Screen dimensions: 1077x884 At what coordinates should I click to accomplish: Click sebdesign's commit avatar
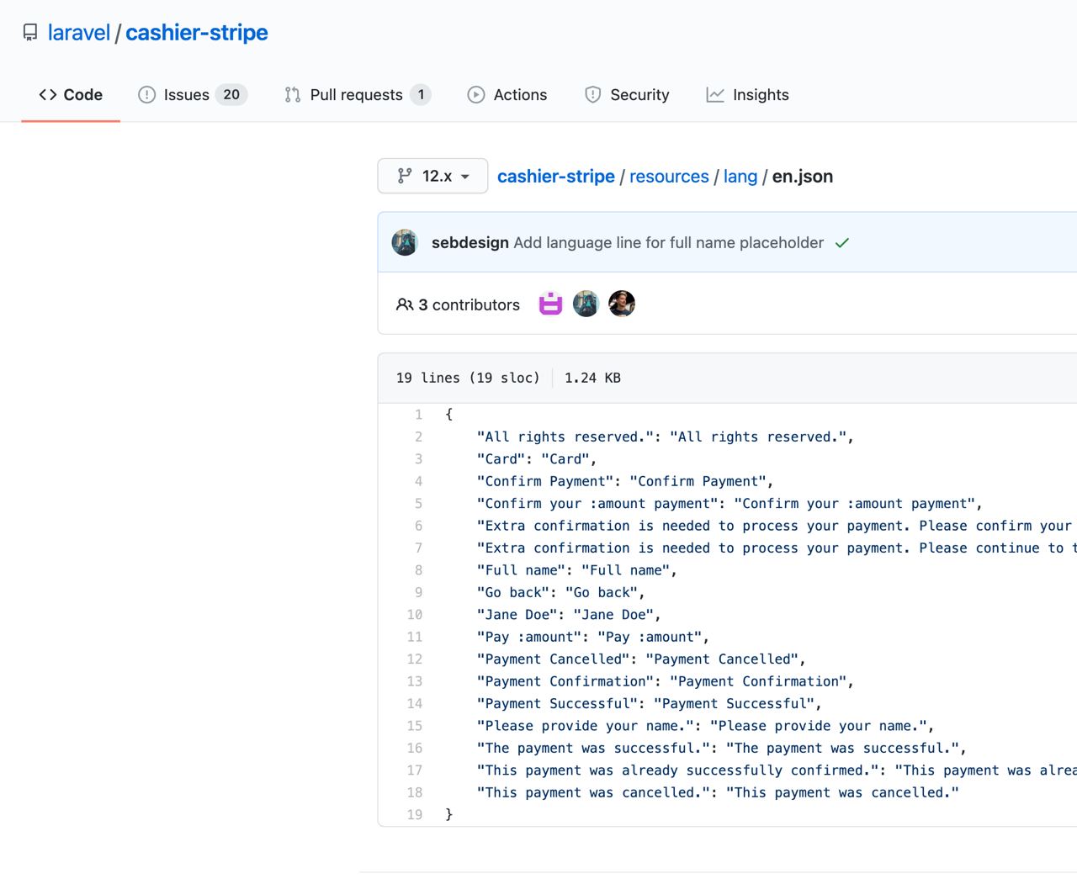405,242
